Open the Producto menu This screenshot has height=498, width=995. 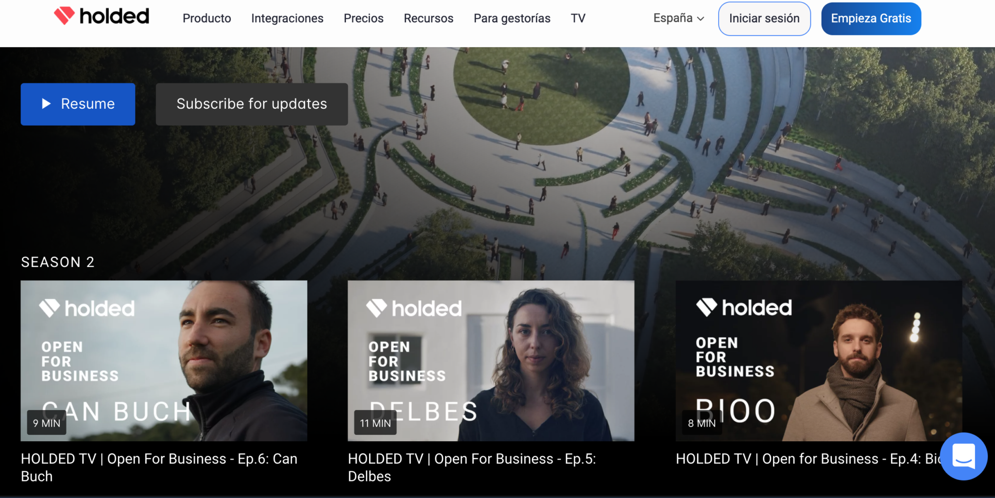pyautogui.click(x=207, y=18)
